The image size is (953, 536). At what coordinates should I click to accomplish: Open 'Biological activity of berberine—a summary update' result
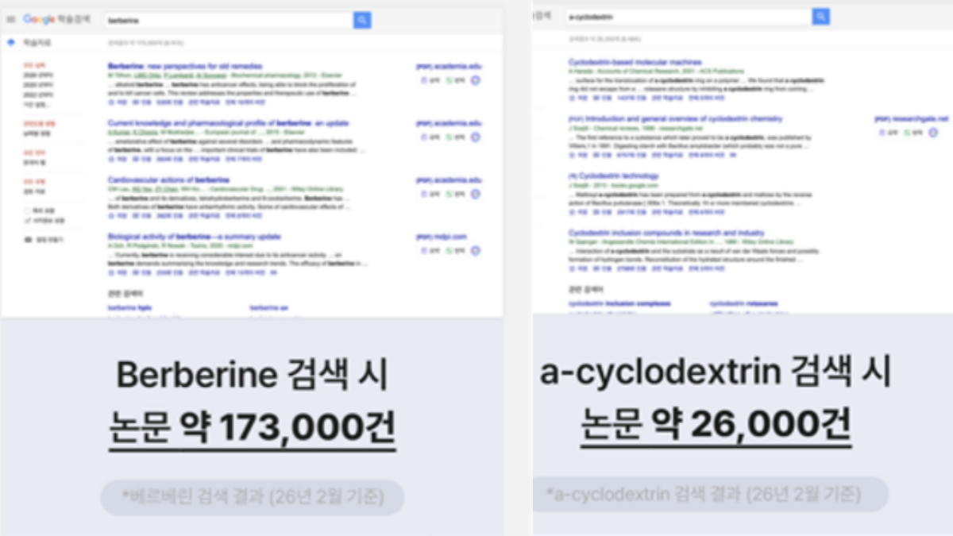(195, 237)
